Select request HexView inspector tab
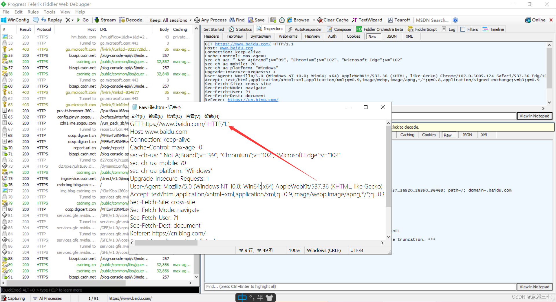This screenshot has width=556, height=302. pos(312,36)
